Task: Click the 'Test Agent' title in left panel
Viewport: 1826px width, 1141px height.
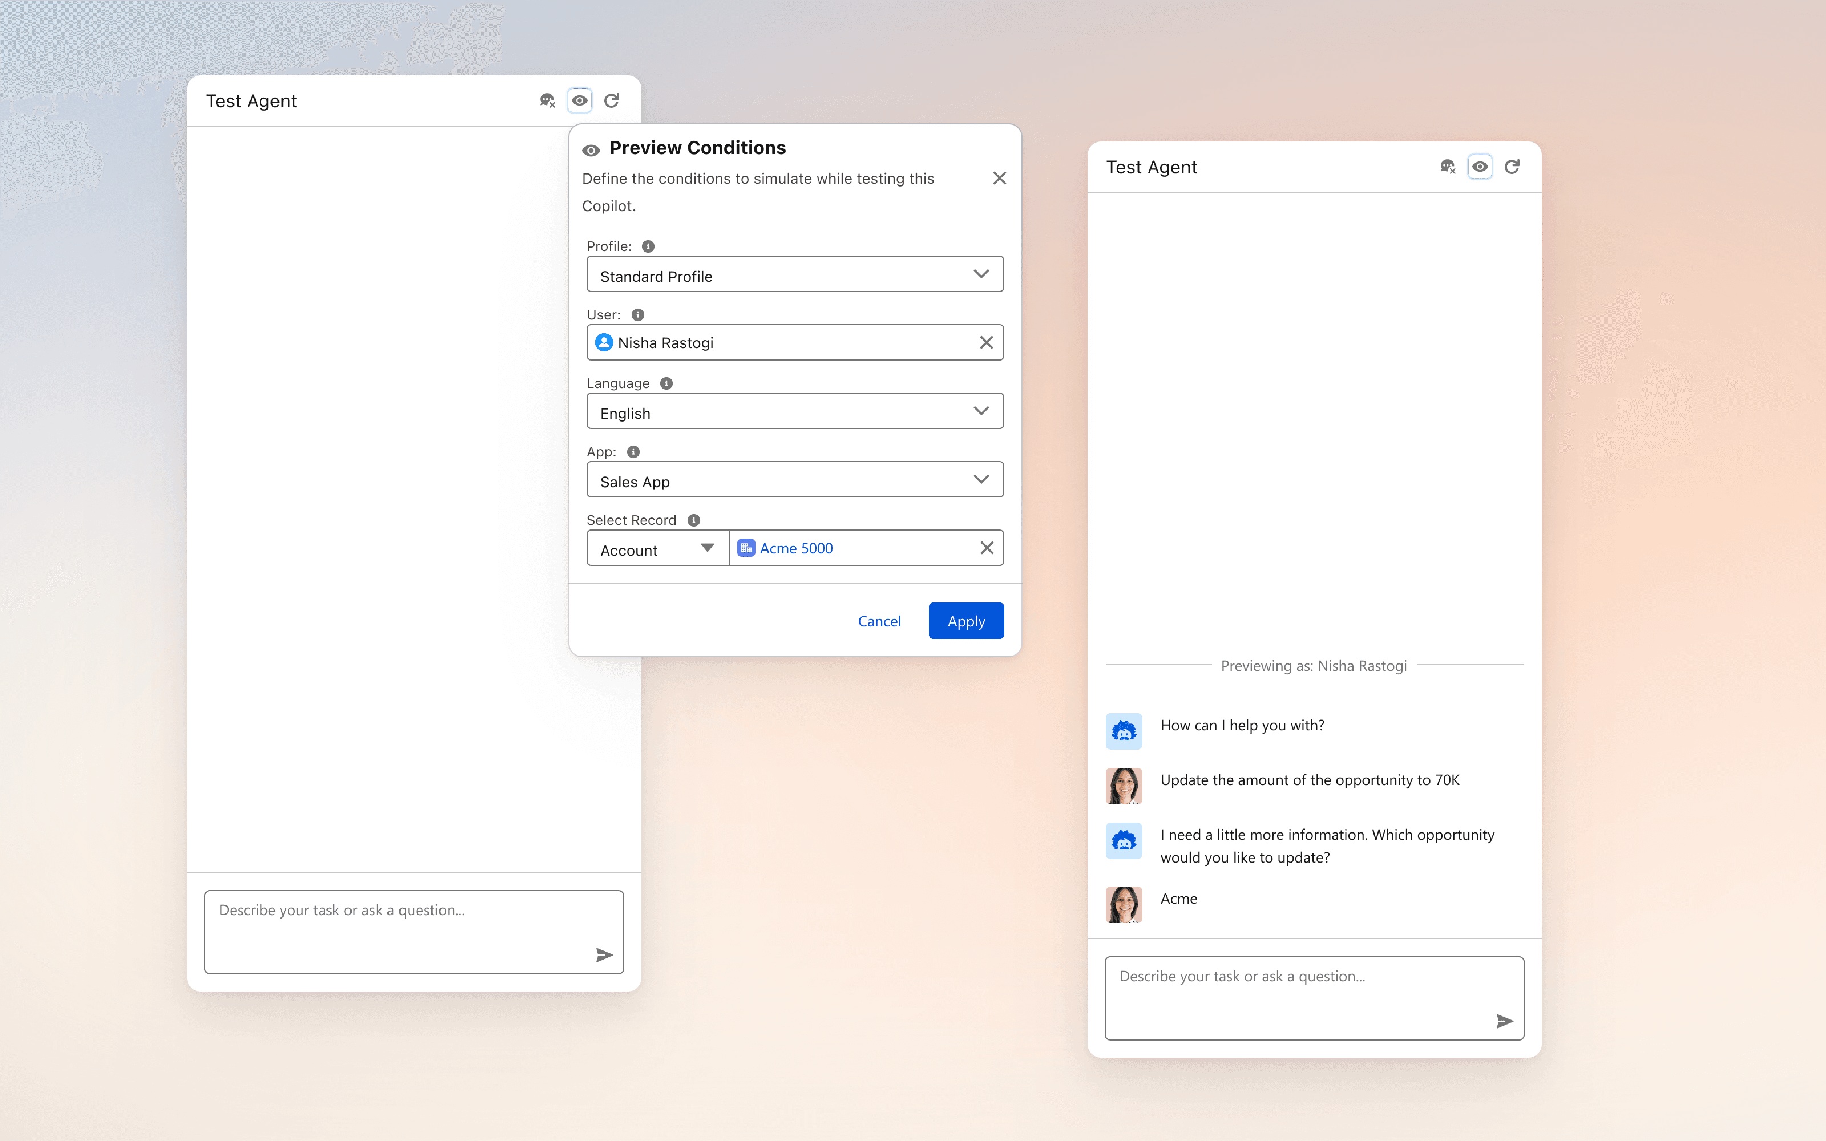Action: point(251,101)
